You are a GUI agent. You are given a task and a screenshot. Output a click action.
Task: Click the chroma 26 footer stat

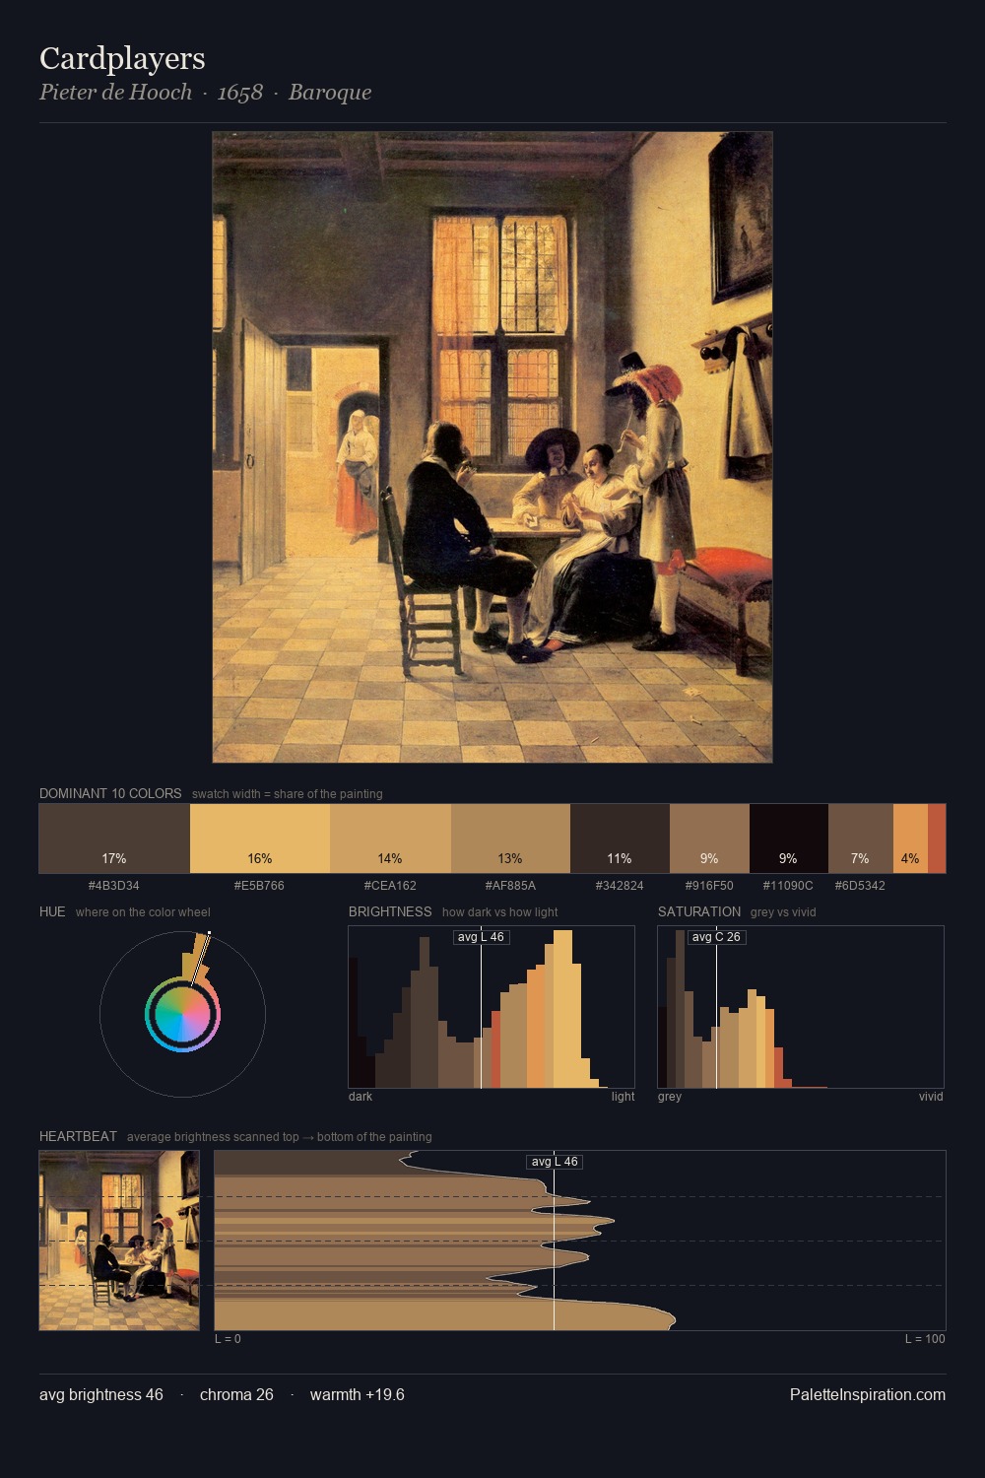[236, 1395]
